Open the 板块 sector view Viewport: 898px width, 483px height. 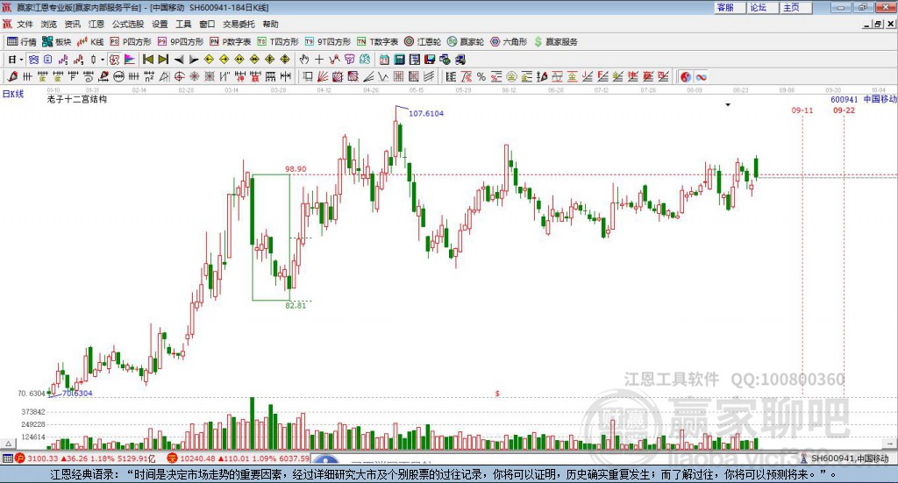56,42
